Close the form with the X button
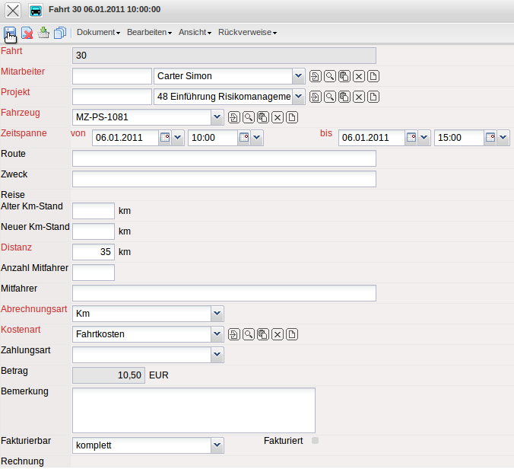 14,11
